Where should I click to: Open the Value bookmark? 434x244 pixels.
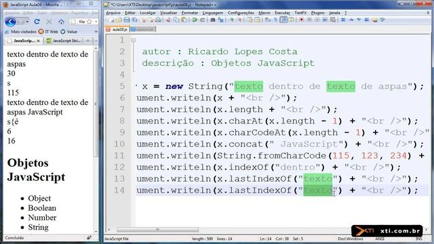click(x=69, y=32)
